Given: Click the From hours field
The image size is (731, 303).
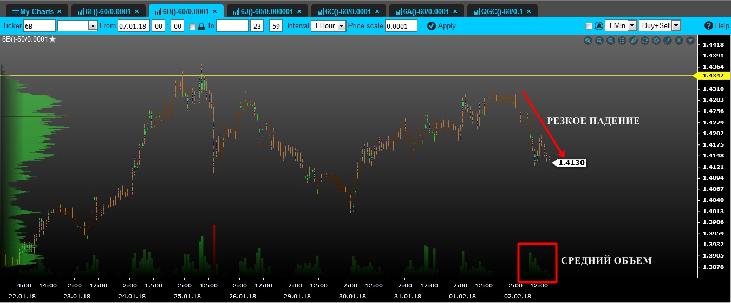Looking at the screenshot, I should pyautogui.click(x=158, y=25).
